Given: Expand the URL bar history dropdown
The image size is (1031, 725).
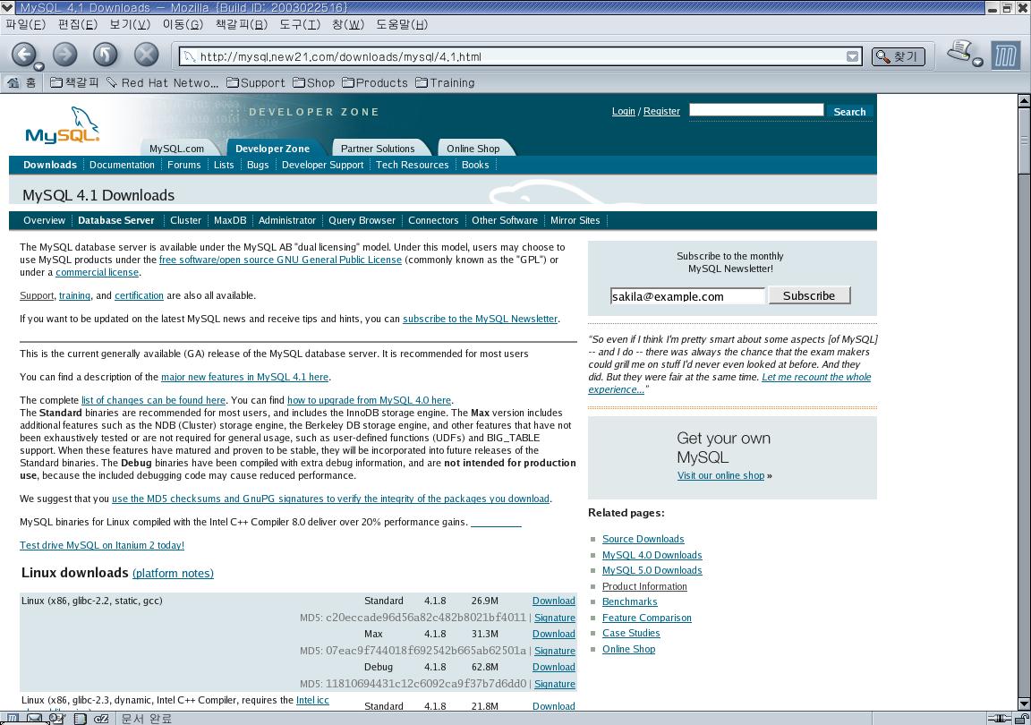Looking at the screenshot, I should [x=852, y=56].
